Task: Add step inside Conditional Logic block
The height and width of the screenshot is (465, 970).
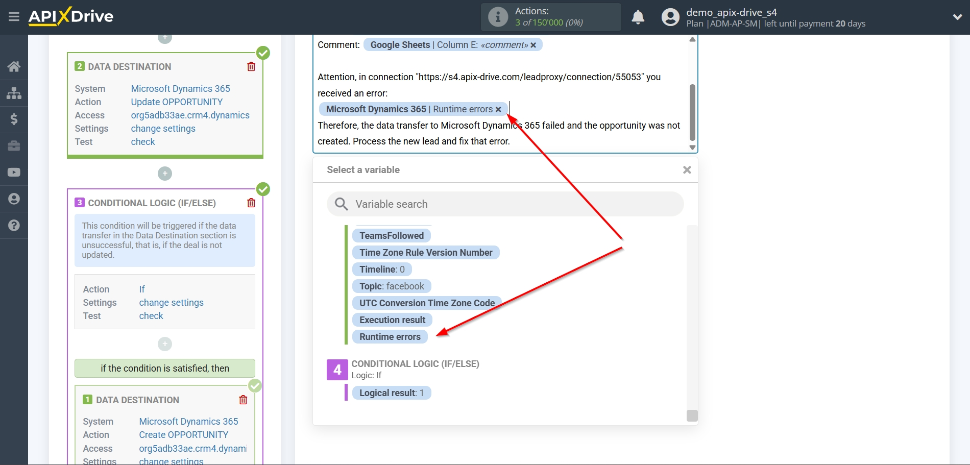Action: pyautogui.click(x=165, y=344)
